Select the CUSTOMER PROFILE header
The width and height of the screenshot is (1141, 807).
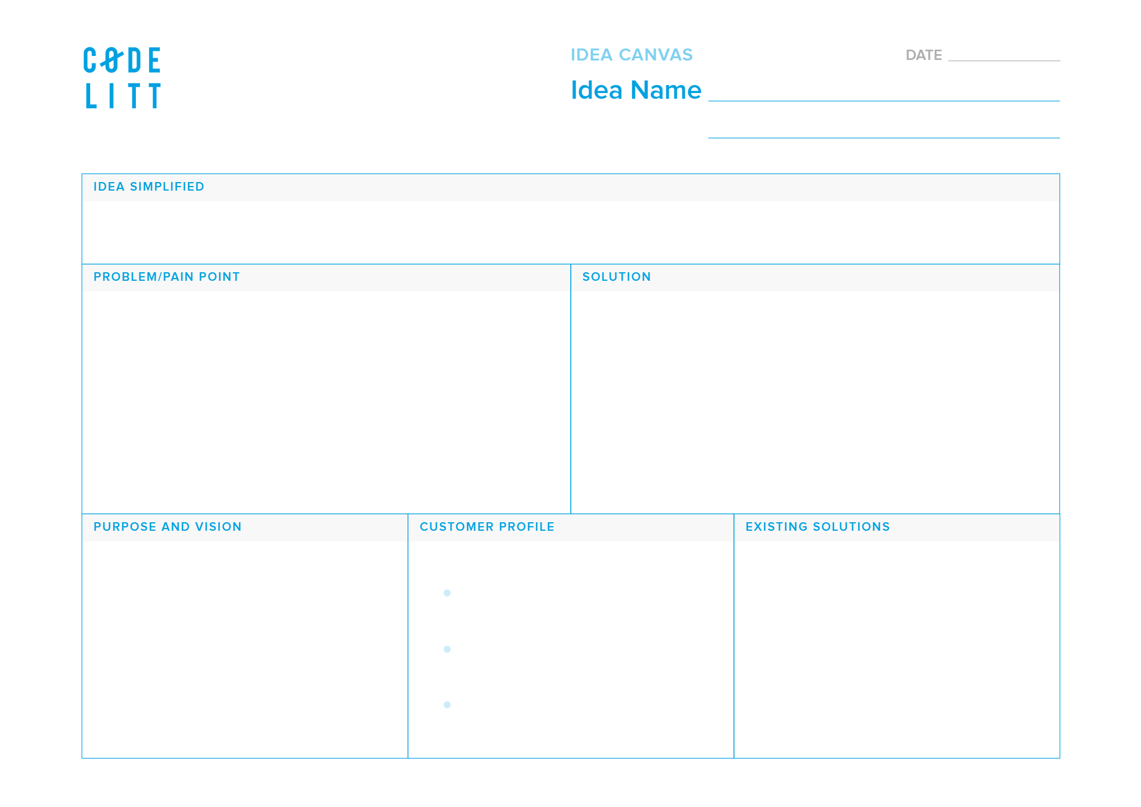[x=487, y=527]
